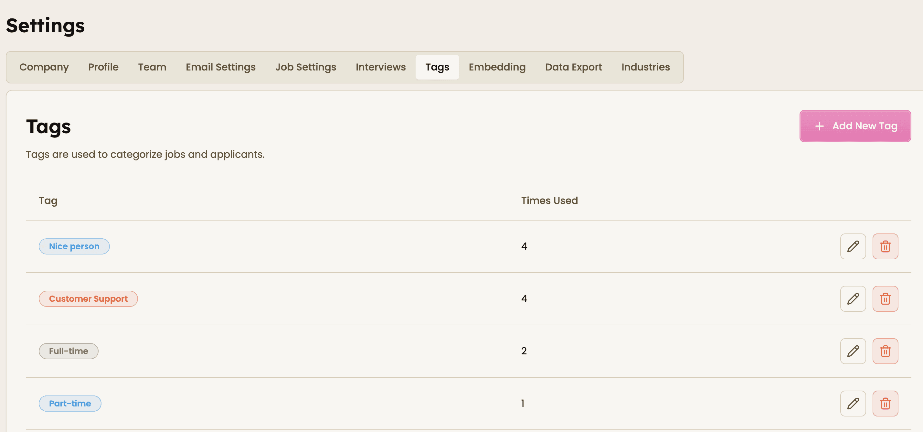Click trash icon for Full-time tag
923x432 pixels.
point(885,351)
